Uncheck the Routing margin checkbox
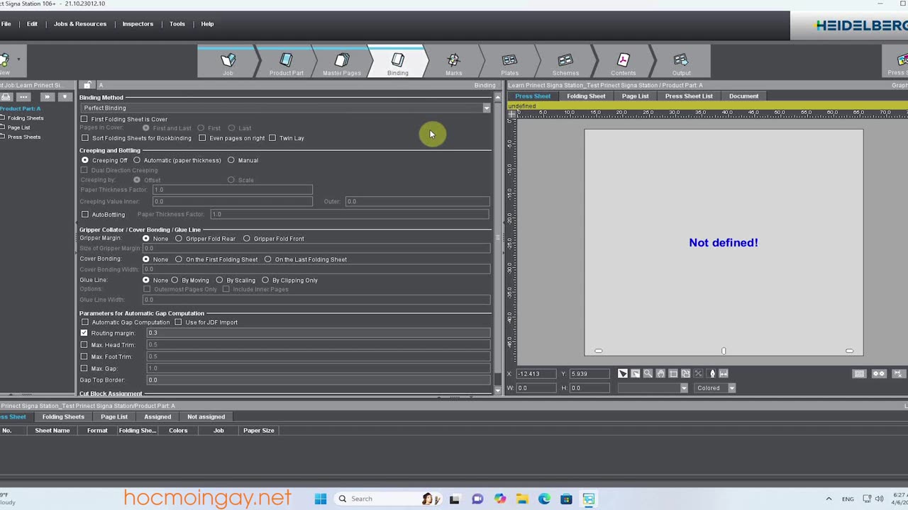The height and width of the screenshot is (510, 908). [84, 333]
